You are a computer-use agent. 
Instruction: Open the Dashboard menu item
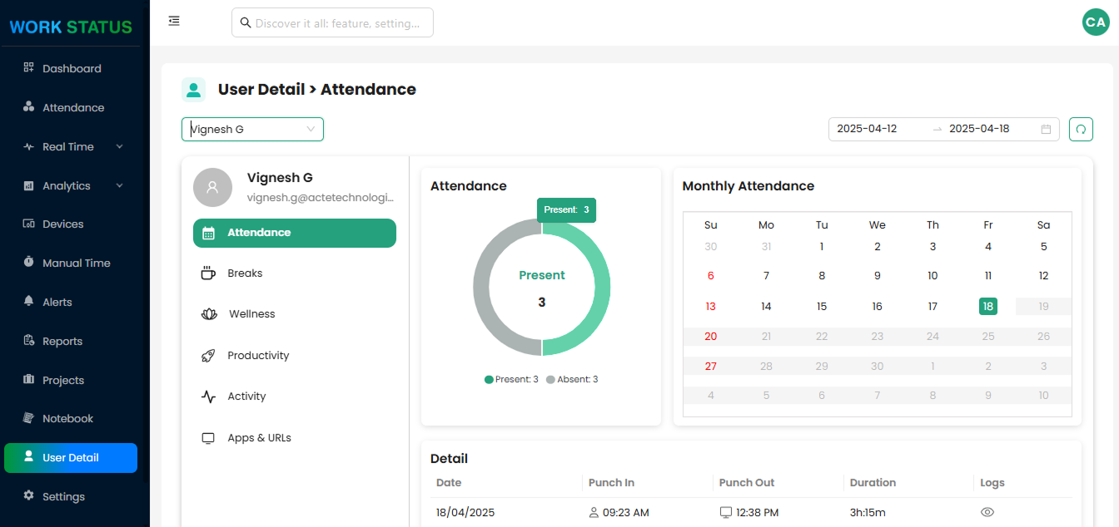click(x=71, y=68)
